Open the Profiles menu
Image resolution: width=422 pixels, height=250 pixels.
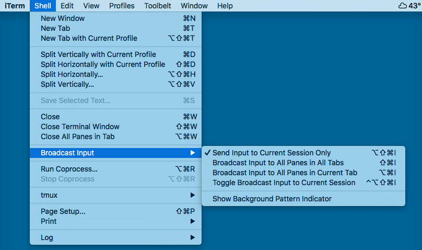122,6
